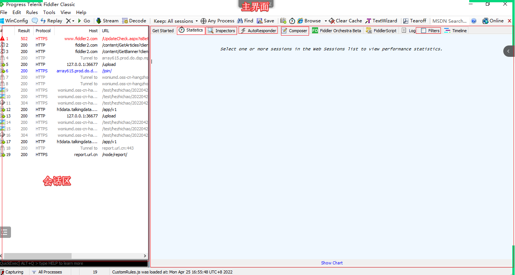Click the Remove sessions X icon

(68, 21)
